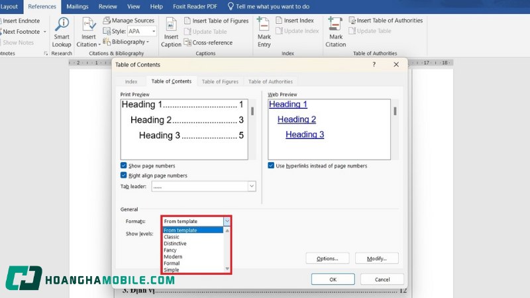The width and height of the screenshot is (530, 298).
Task: Click the dialog help question mark
Action: [374, 64]
